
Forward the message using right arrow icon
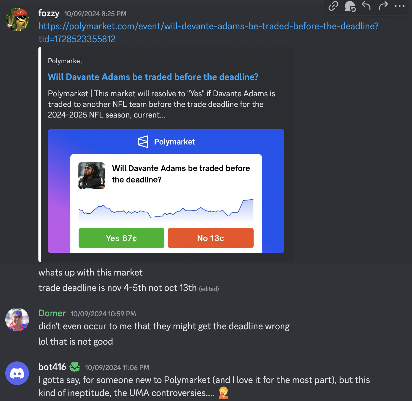(x=383, y=6)
